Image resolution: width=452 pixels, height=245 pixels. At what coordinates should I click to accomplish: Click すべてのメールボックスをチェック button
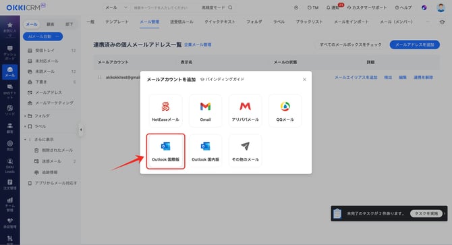click(x=351, y=45)
